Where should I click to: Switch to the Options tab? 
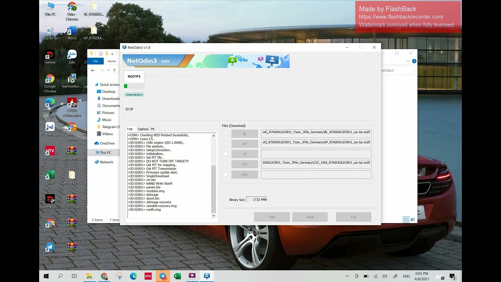(x=143, y=129)
